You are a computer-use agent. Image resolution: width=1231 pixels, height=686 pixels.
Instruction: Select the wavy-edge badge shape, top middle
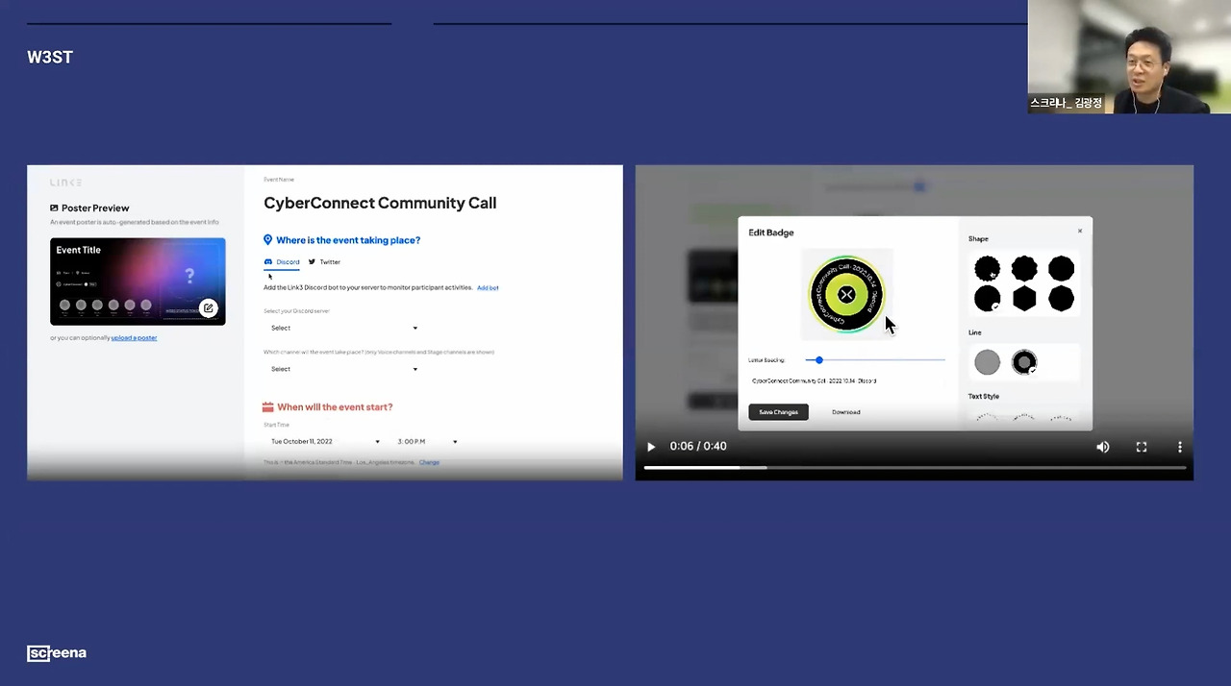tap(1024, 268)
